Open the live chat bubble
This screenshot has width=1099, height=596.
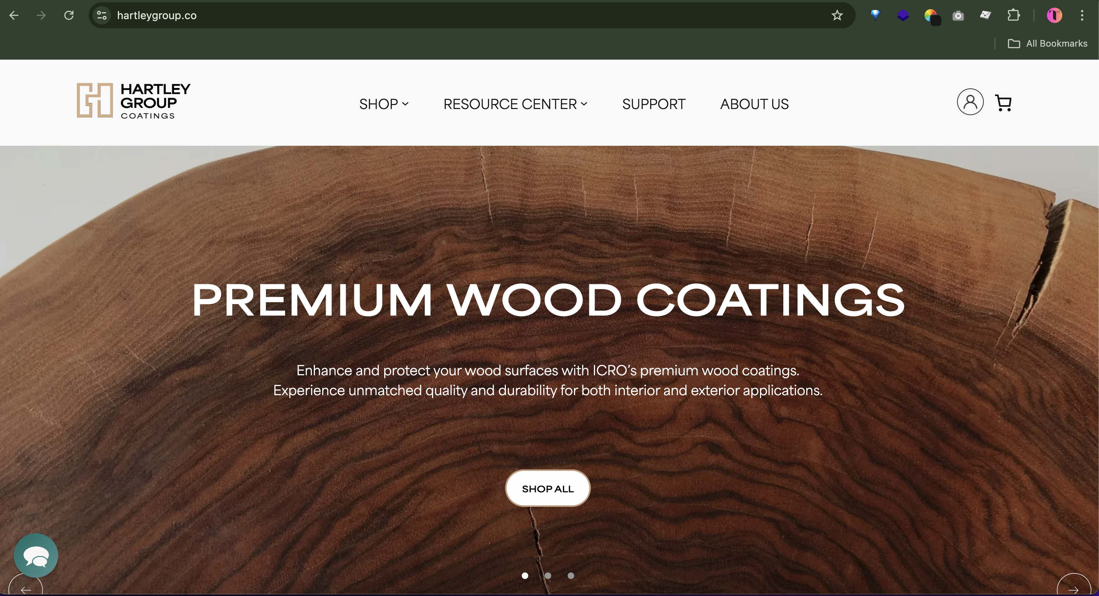click(36, 555)
